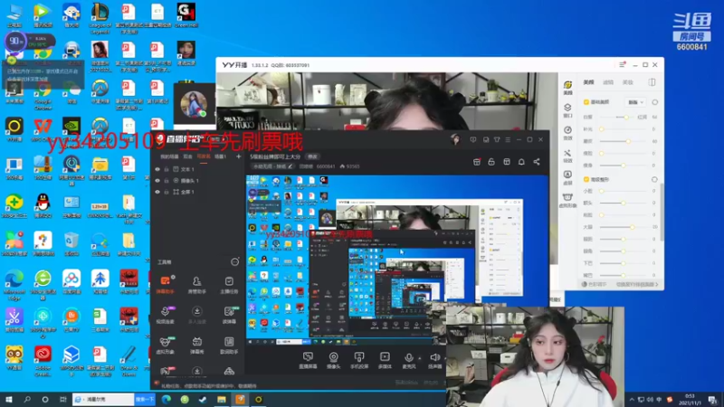Open the QQ penguin desktop shortcut

tap(43, 205)
